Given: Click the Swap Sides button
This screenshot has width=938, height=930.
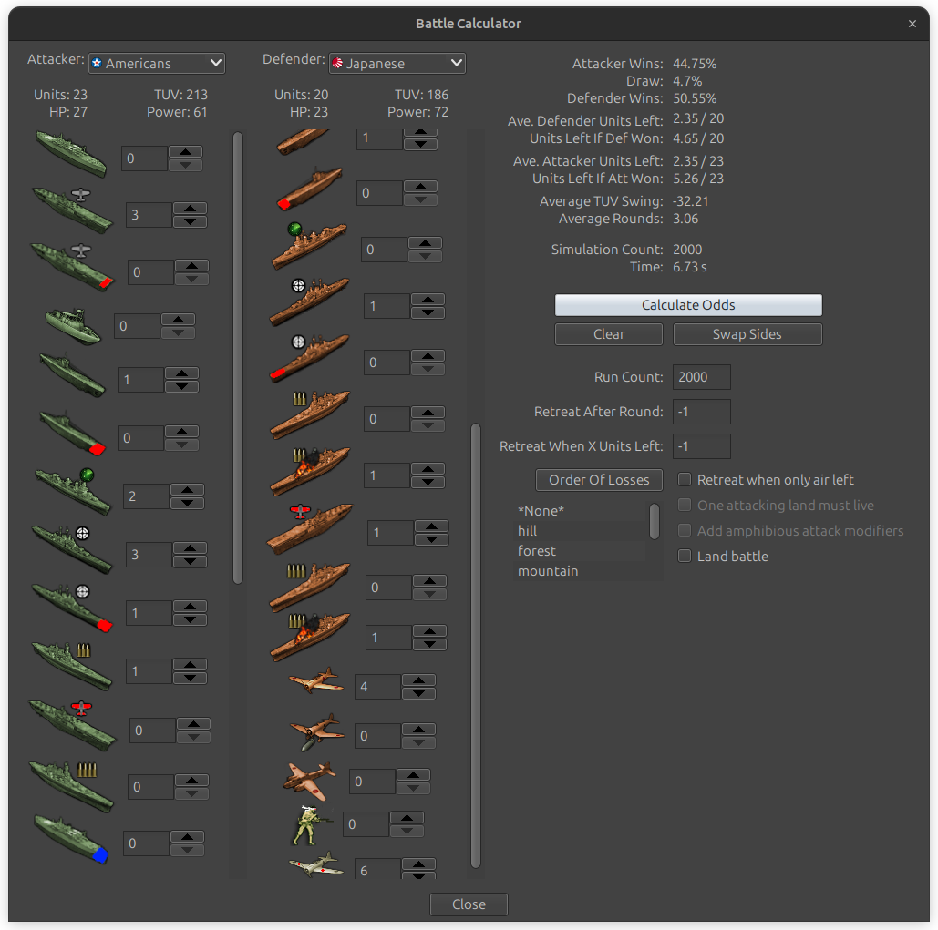Looking at the screenshot, I should tap(747, 334).
